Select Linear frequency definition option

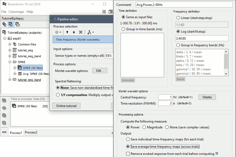pos(178,18)
